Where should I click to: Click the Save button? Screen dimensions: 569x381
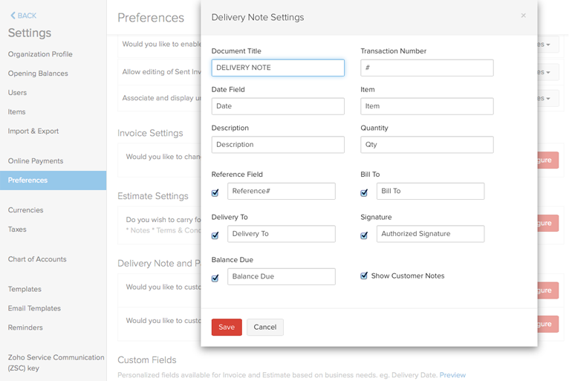point(227,327)
